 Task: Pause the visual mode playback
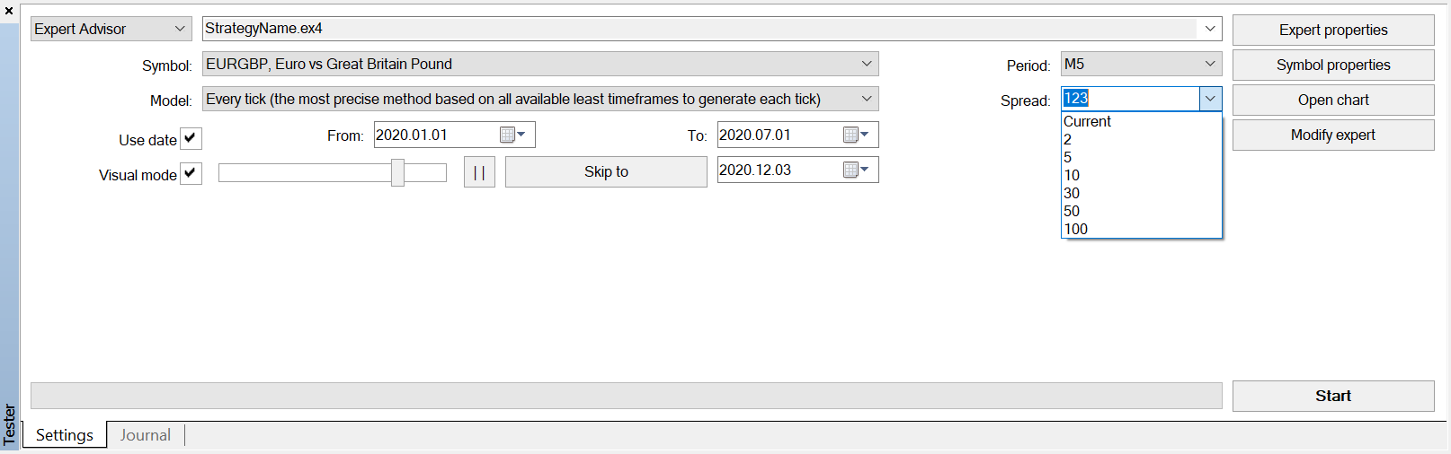tap(479, 172)
